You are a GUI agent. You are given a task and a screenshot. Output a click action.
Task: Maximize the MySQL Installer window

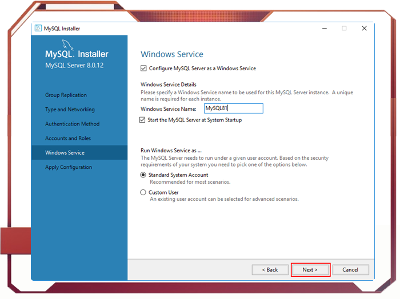click(x=344, y=28)
